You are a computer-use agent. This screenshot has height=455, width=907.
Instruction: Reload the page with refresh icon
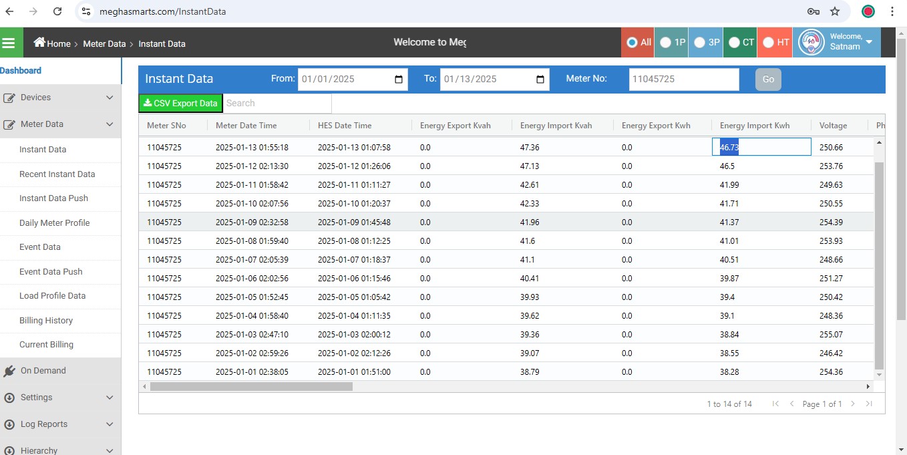tap(57, 11)
